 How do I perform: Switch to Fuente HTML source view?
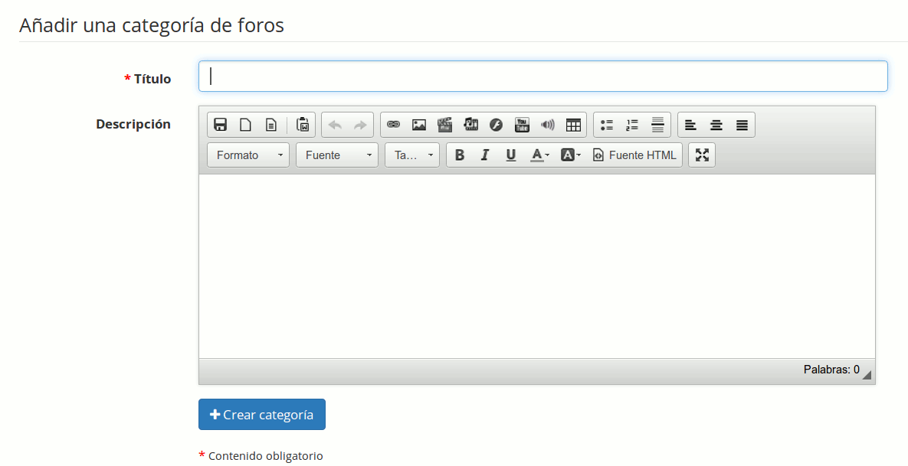(635, 155)
